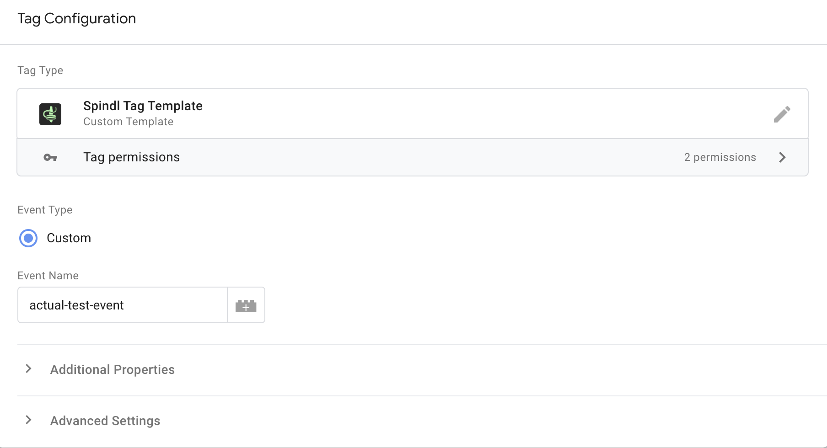This screenshot has width=827, height=448.
Task: Expand Advanced Settings with its chevron
Action: coord(29,420)
